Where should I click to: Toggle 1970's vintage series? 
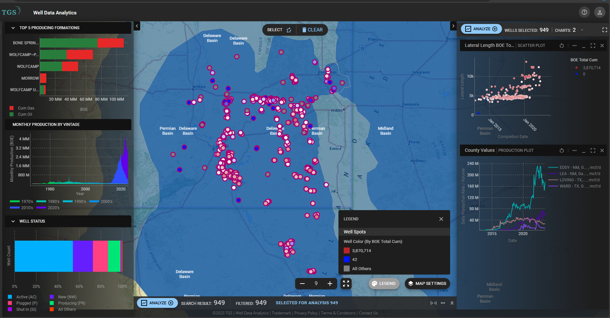[x=21, y=202]
